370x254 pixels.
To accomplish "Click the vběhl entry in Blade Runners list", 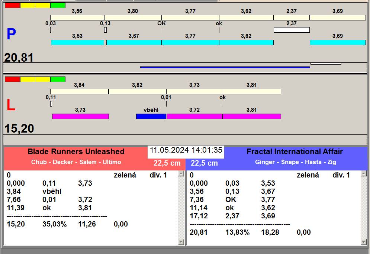I will (x=52, y=192).
